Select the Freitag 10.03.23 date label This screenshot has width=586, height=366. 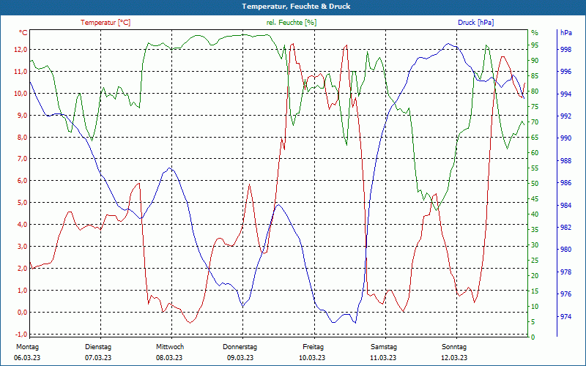tap(313, 352)
